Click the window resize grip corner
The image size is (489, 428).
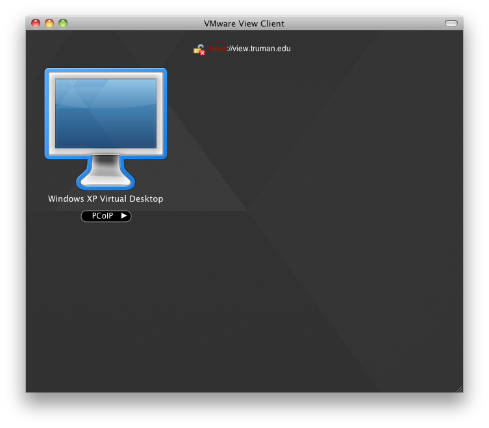(x=459, y=388)
